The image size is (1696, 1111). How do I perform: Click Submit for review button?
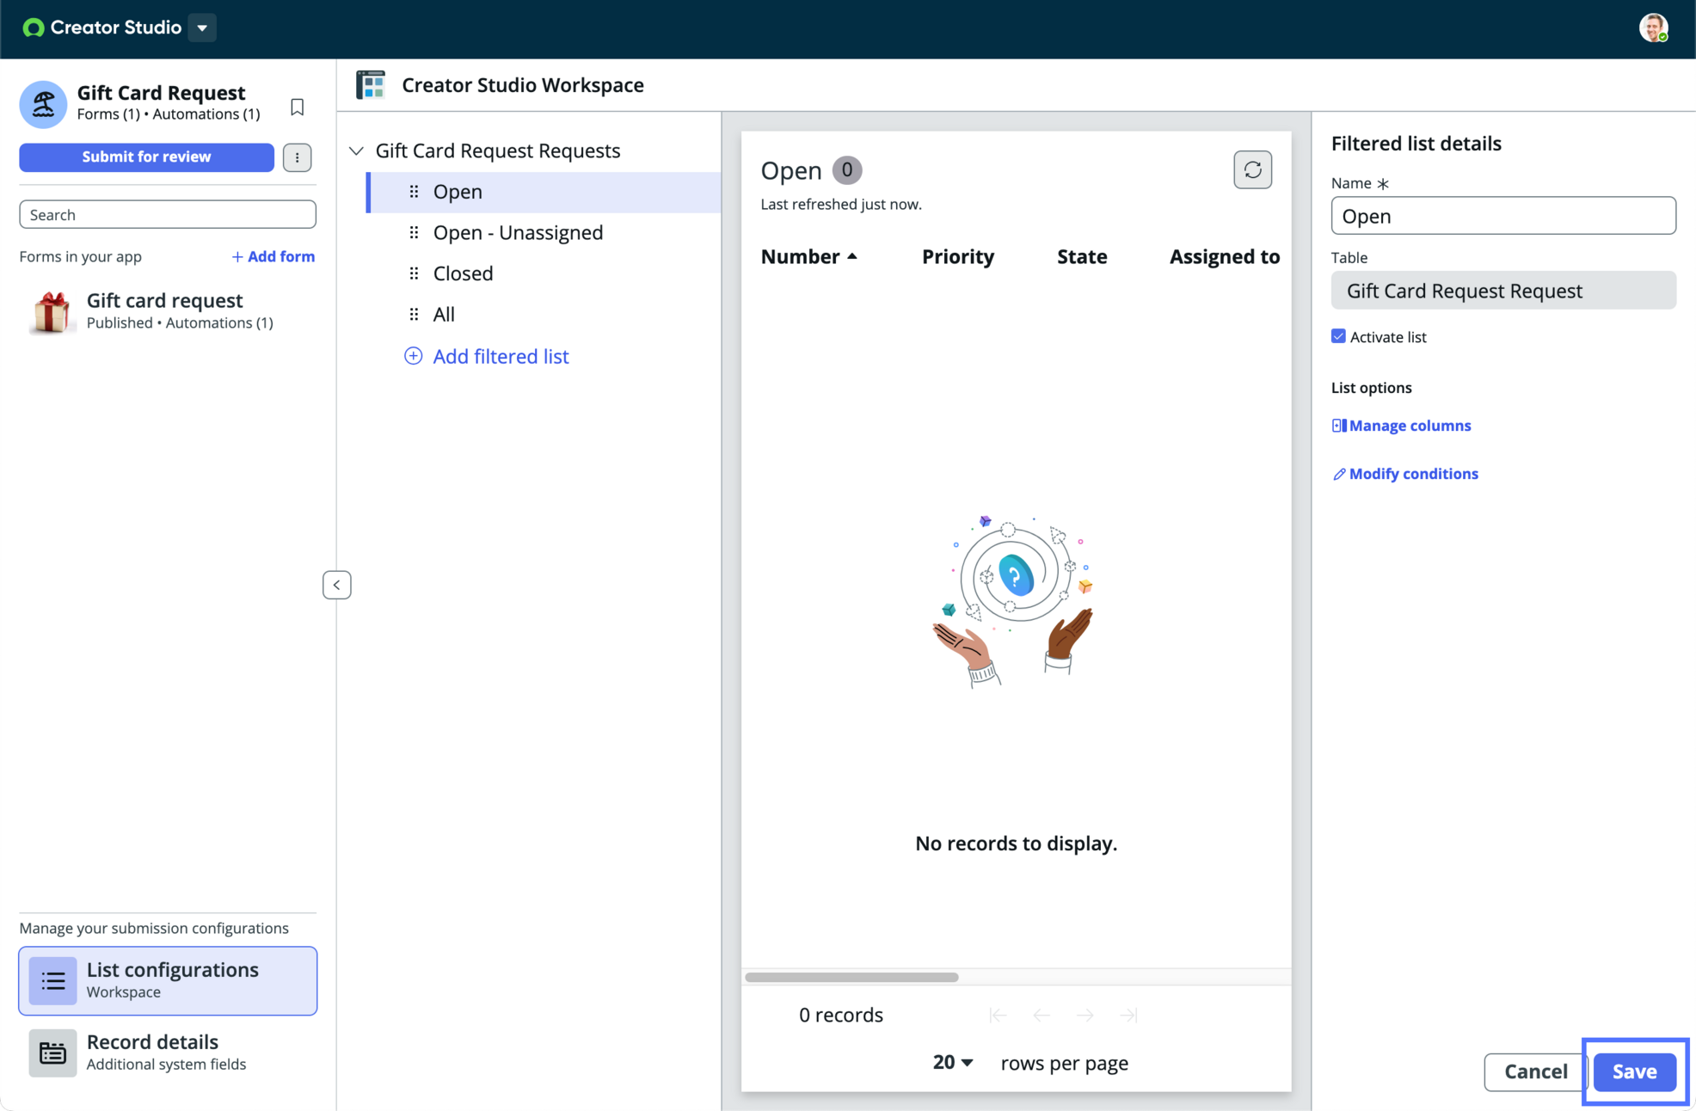pos(147,157)
